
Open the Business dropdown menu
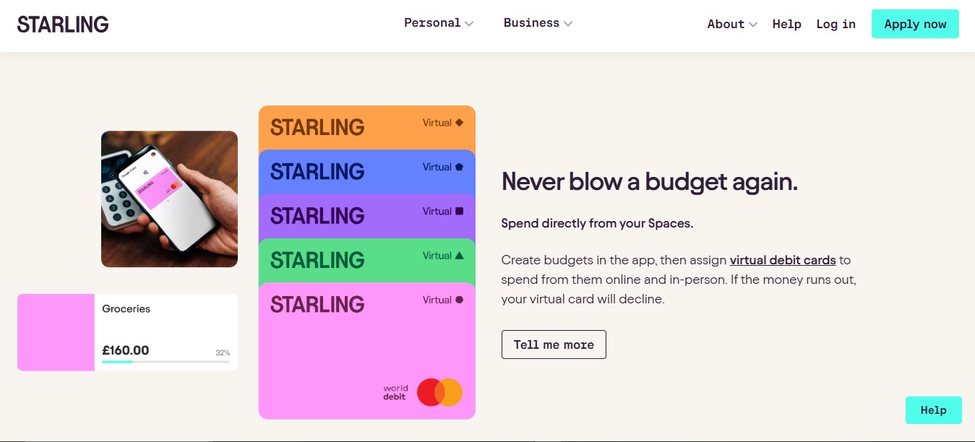click(538, 23)
